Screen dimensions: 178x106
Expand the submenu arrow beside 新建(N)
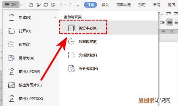(55, 17)
